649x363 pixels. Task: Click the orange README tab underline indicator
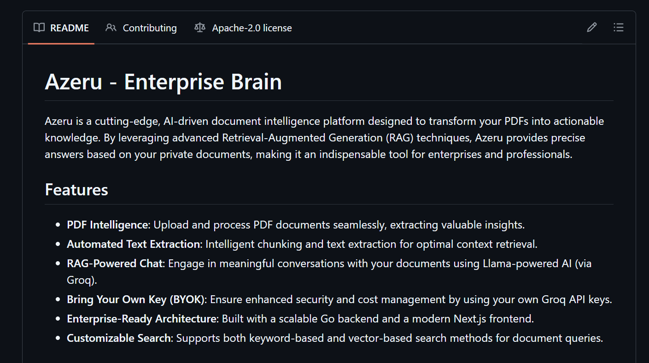61,44
